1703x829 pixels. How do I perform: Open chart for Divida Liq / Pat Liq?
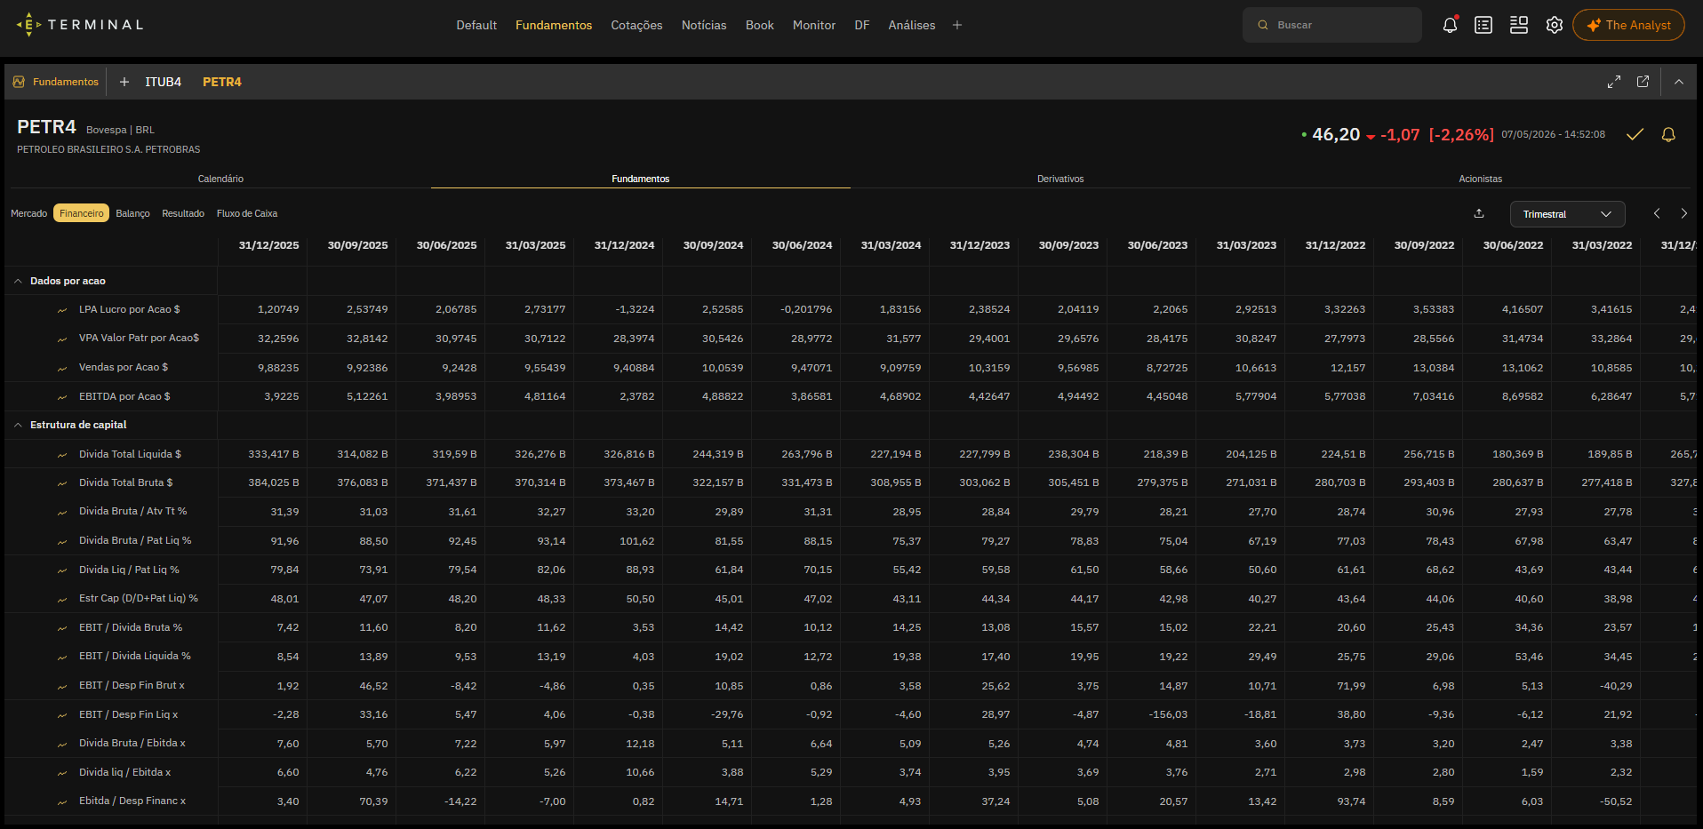(x=62, y=570)
